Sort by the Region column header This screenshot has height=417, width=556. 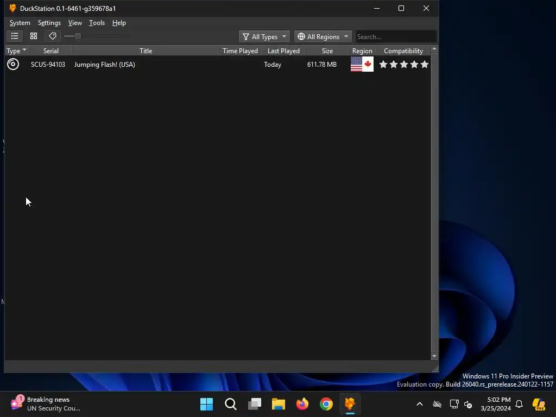tap(362, 50)
